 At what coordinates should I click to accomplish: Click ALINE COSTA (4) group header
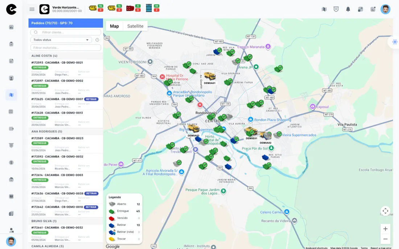tap(66, 56)
